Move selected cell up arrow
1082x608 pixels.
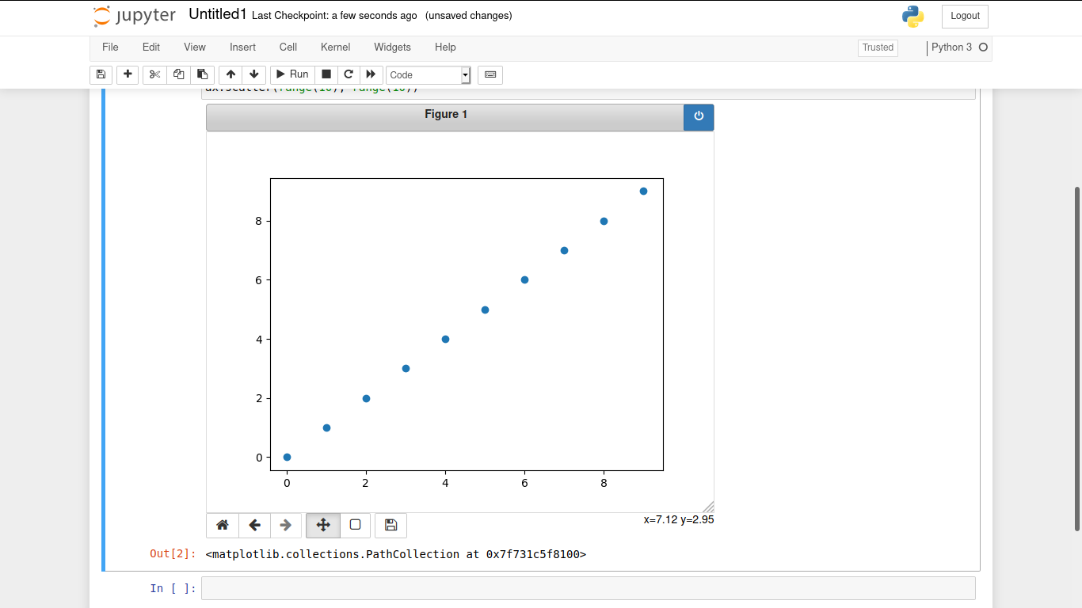[230, 74]
